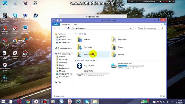Select the Windows8_OS (C:) drive
Image resolution: width=185 pixels, height=104 pixels.
click(x=127, y=66)
